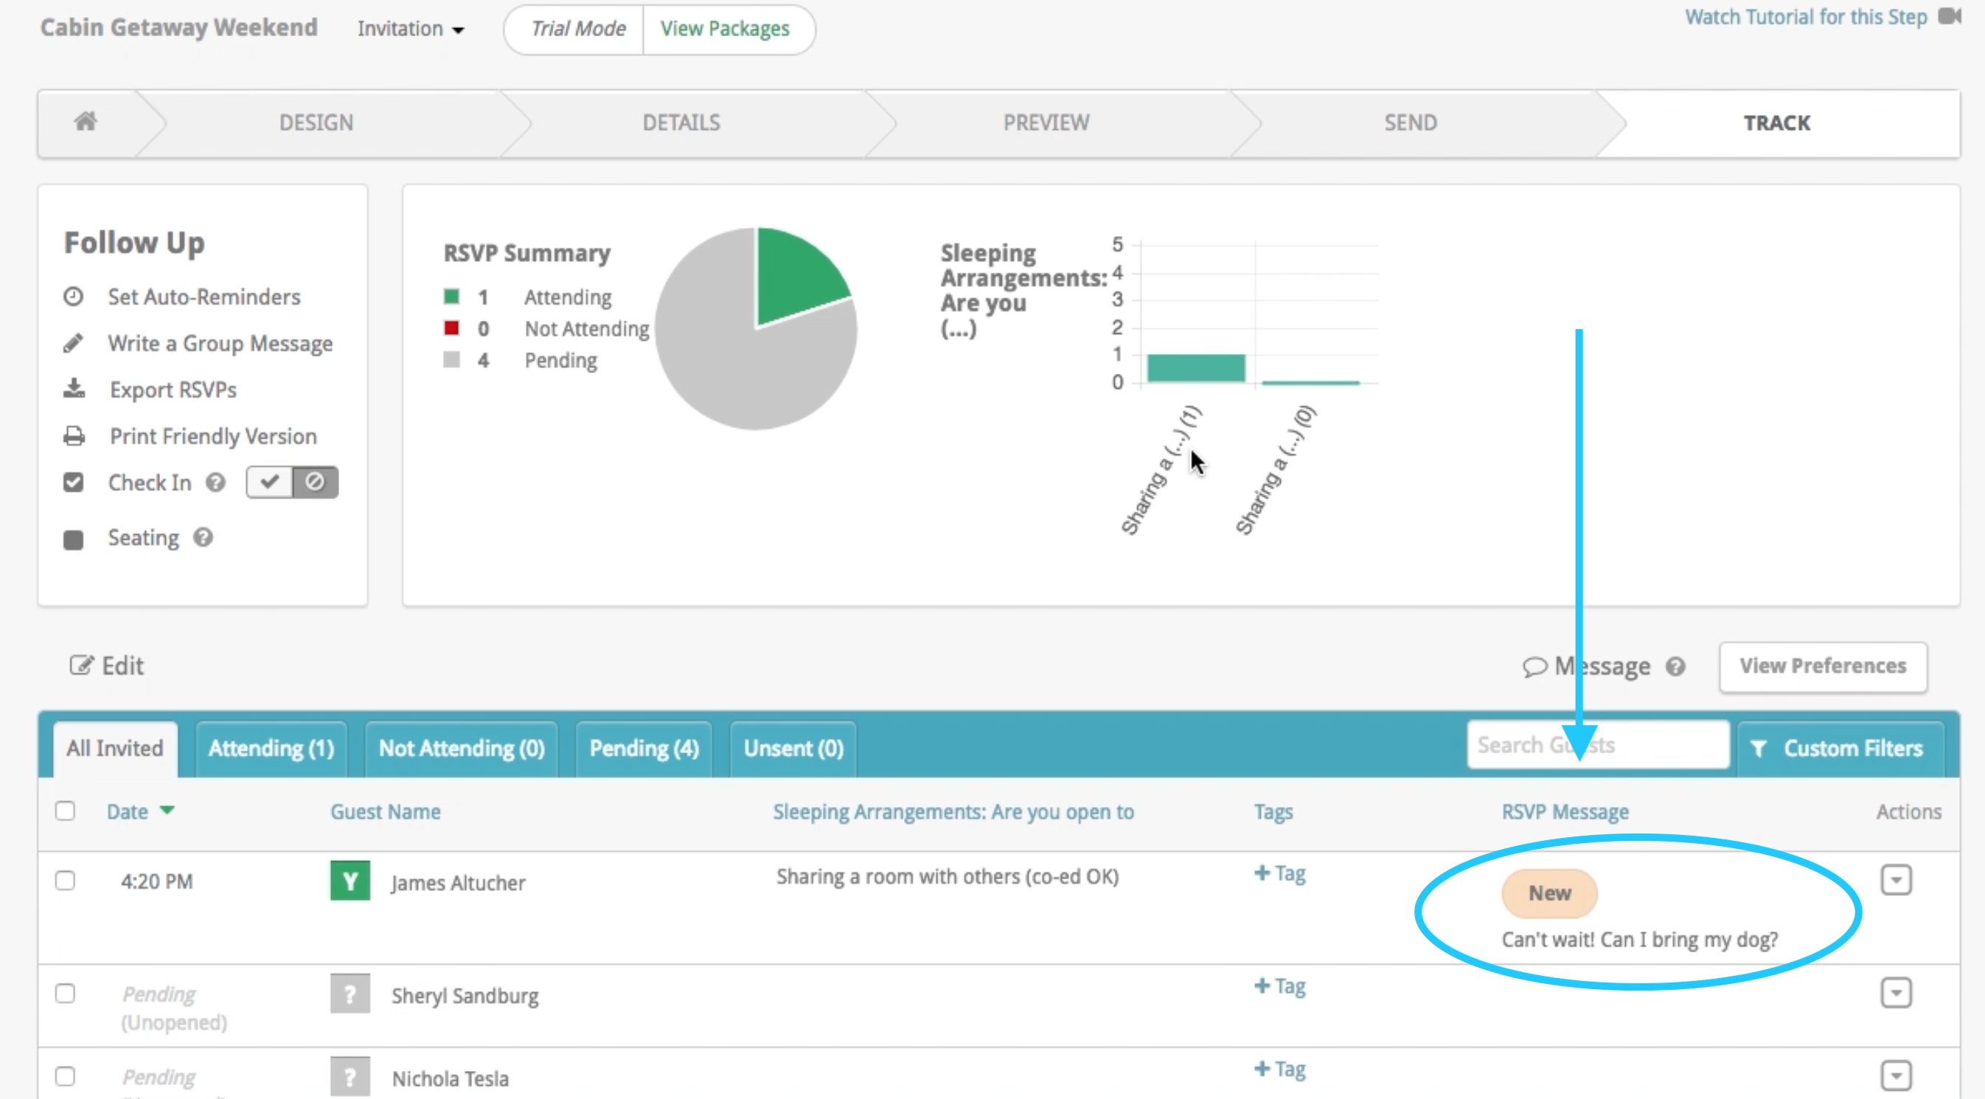Click the Message help question icon
This screenshot has width=1985, height=1099.
click(x=1675, y=666)
